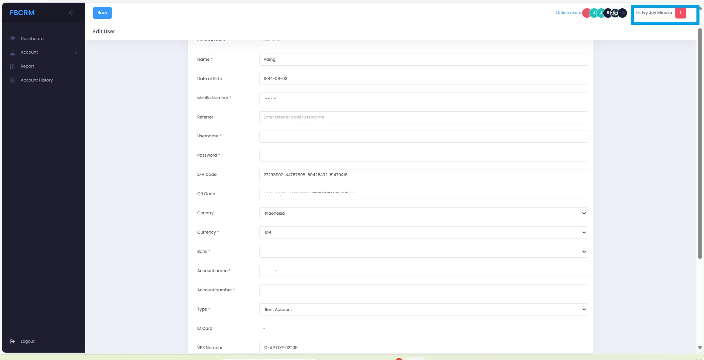Click the dark +18 online users avatar
Image resolution: width=704 pixels, height=360 pixels.
(622, 13)
